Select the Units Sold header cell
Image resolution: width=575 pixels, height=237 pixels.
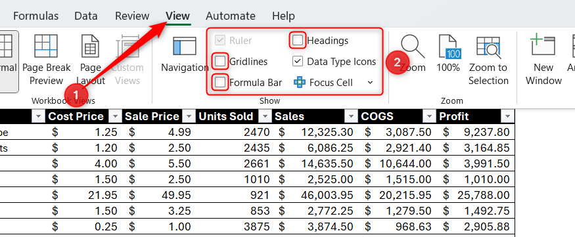click(x=233, y=116)
